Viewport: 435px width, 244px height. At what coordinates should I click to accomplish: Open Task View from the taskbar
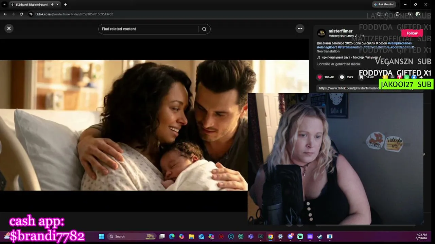point(162,237)
